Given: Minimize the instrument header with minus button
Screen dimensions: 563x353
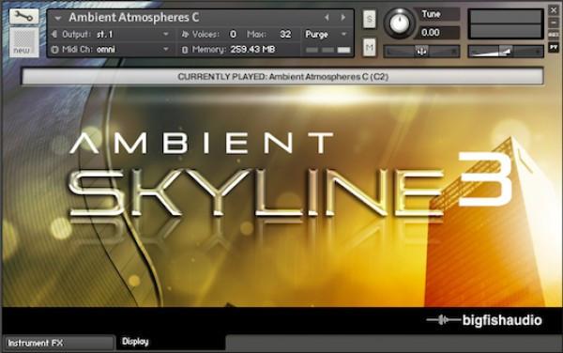Looking at the screenshot, I should point(554,23).
